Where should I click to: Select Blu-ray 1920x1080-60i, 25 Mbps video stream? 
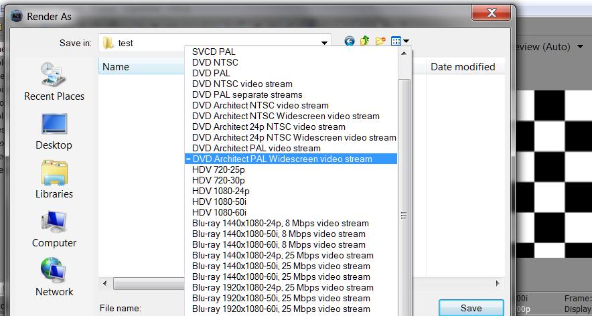pyautogui.click(x=291, y=309)
